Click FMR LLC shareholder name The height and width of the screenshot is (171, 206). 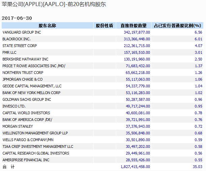click(9, 52)
